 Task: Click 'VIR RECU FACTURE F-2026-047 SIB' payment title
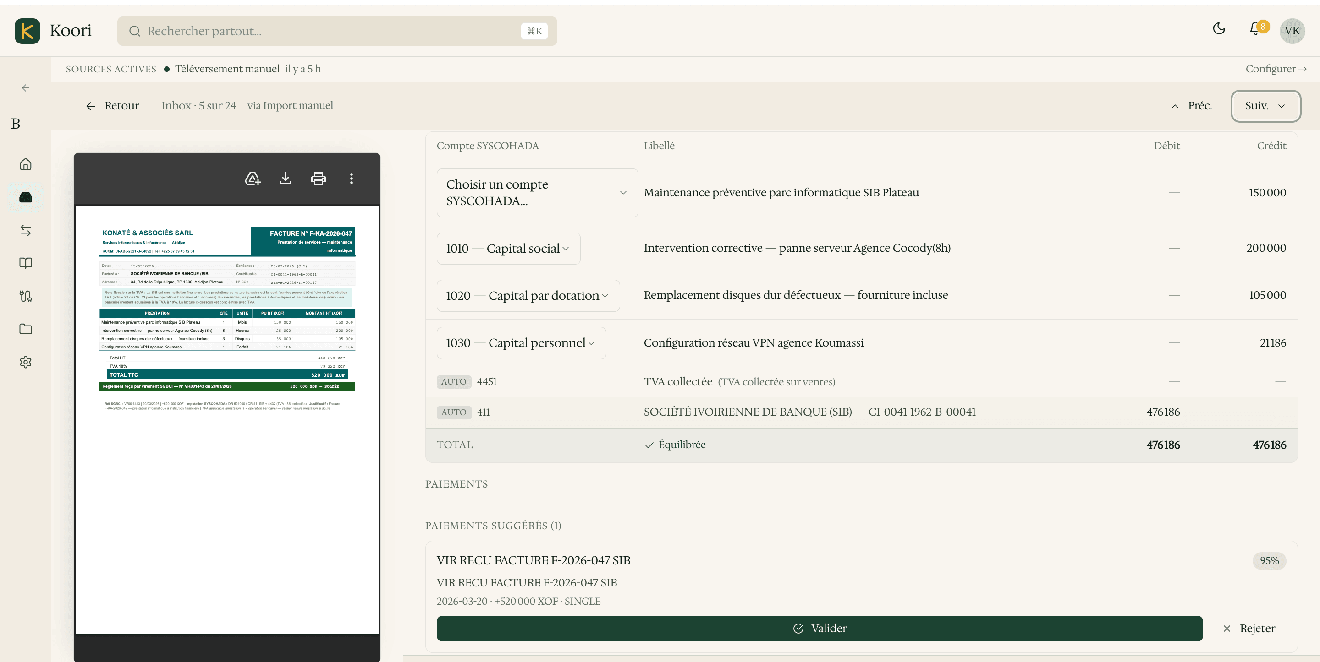pos(533,560)
